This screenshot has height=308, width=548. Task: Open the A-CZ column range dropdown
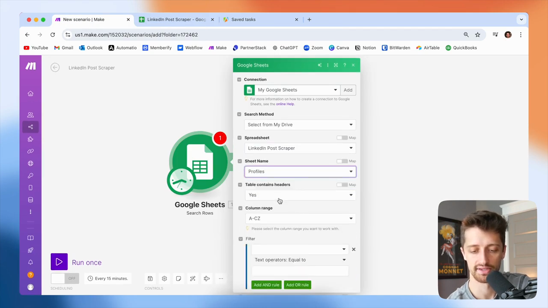point(301,219)
